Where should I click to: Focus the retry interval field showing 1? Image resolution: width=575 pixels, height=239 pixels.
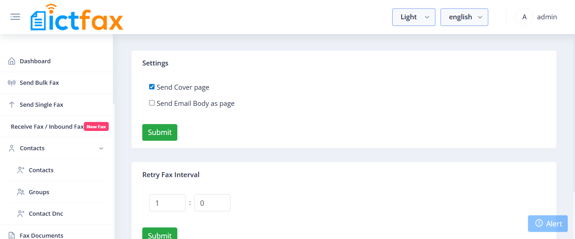(168, 203)
